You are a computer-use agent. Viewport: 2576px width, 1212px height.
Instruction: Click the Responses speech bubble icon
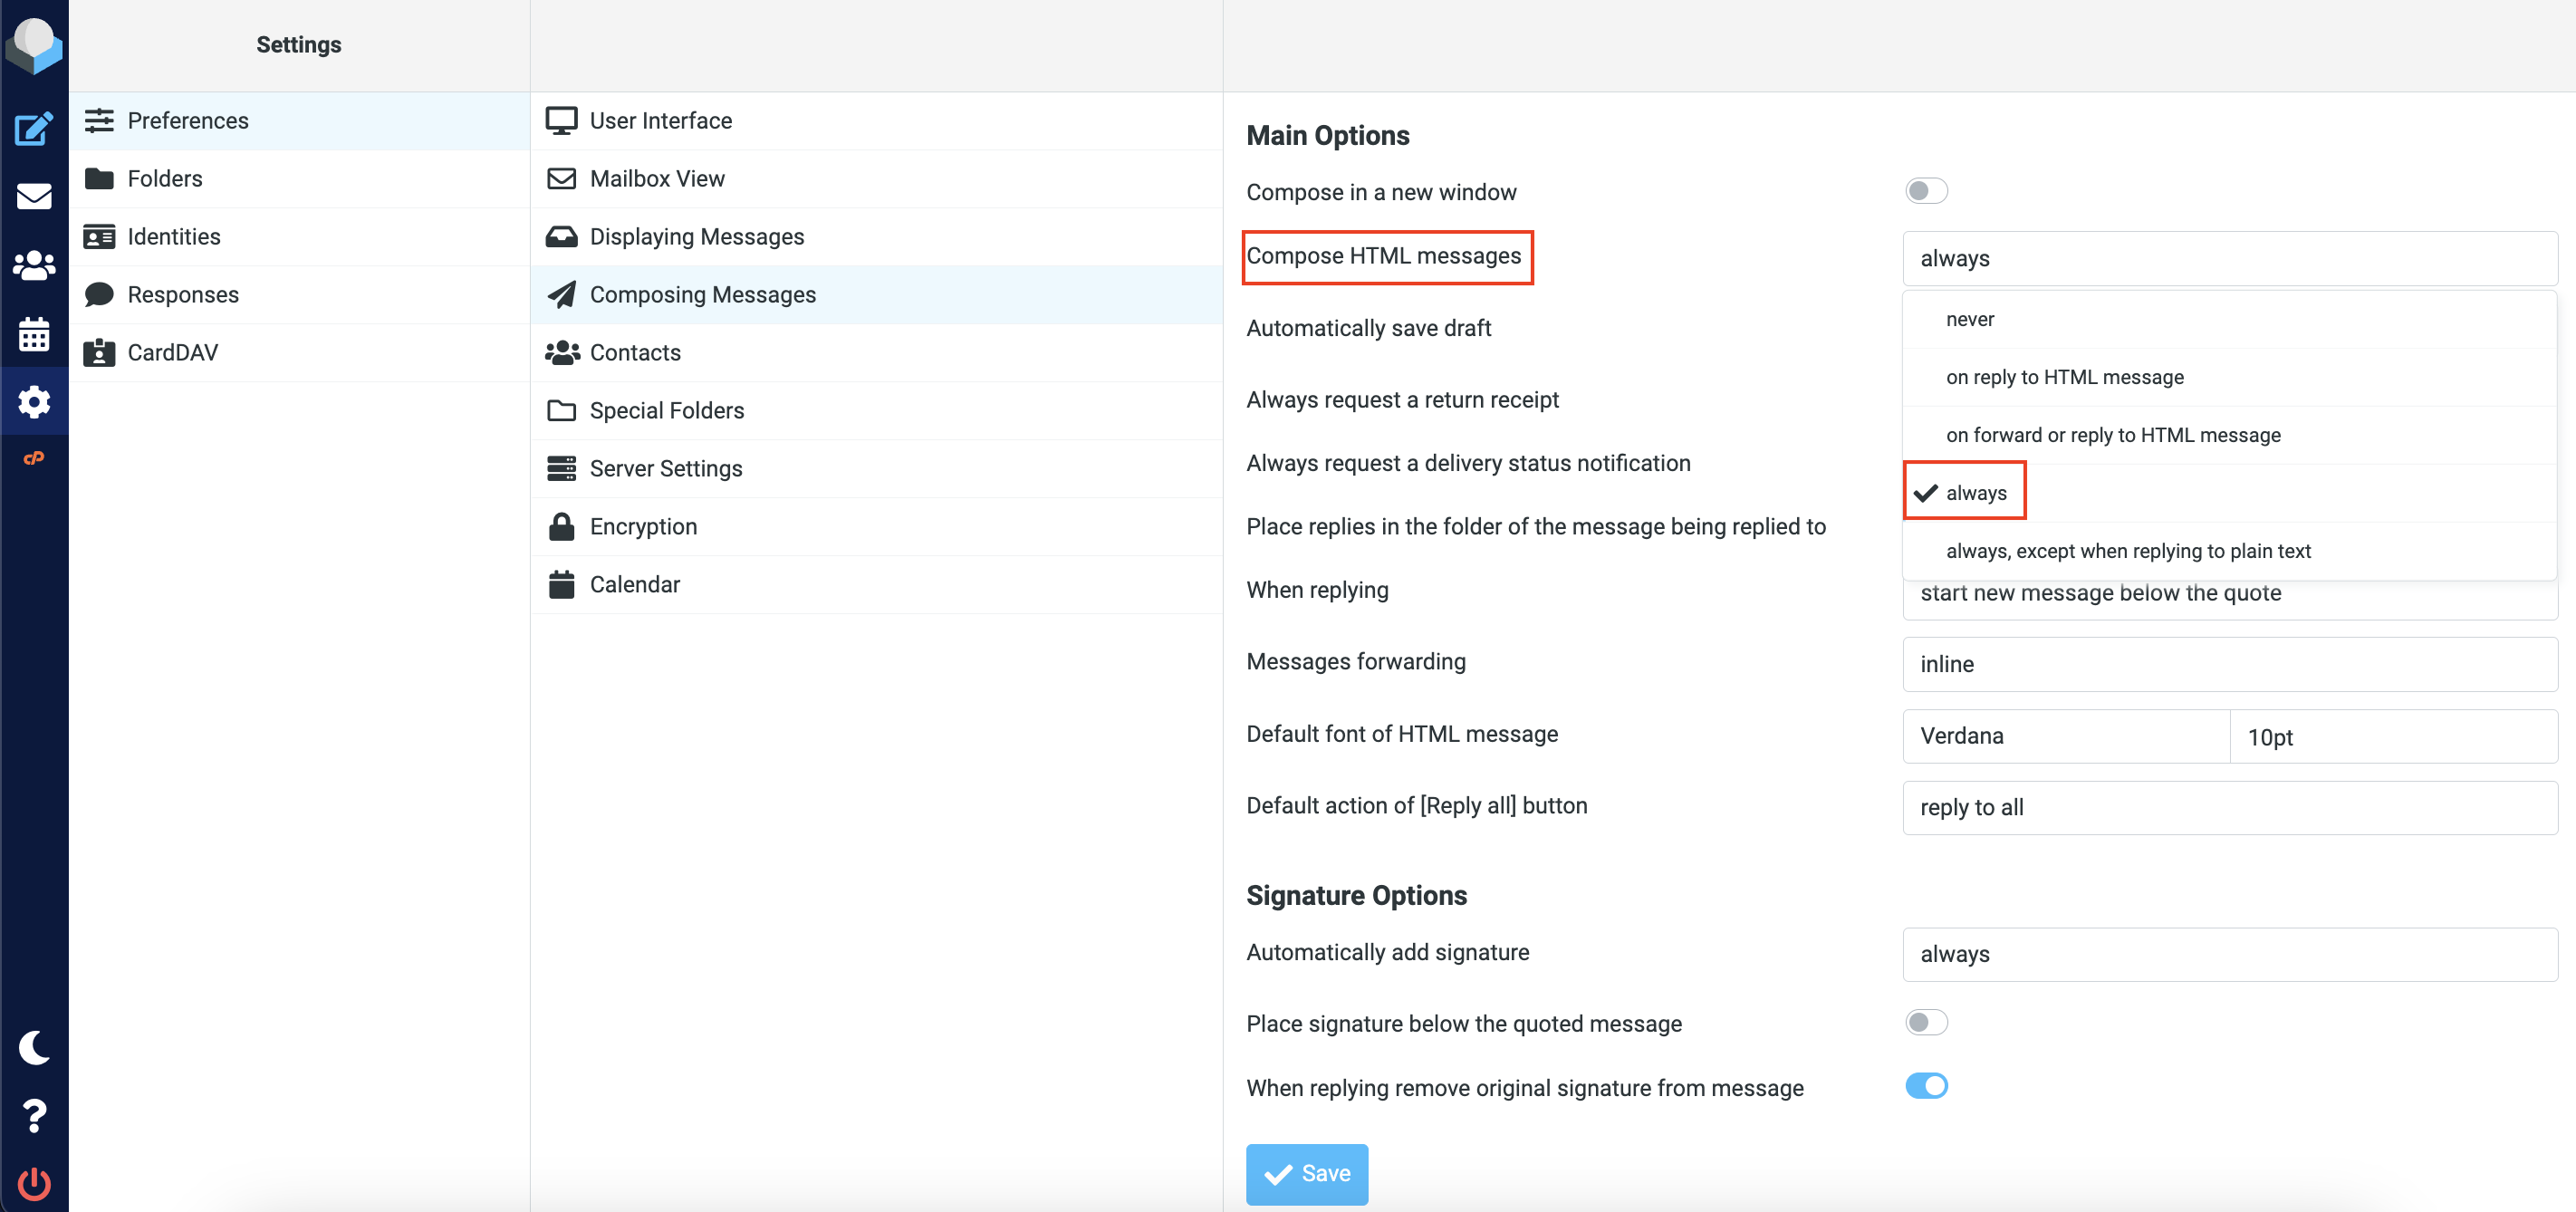point(99,294)
